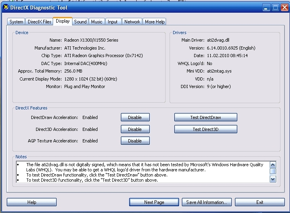The image size is (290, 213).
Task: Open the More Help tab
Action: tap(155, 22)
